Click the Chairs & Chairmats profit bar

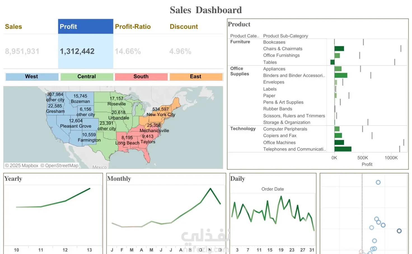point(339,49)
